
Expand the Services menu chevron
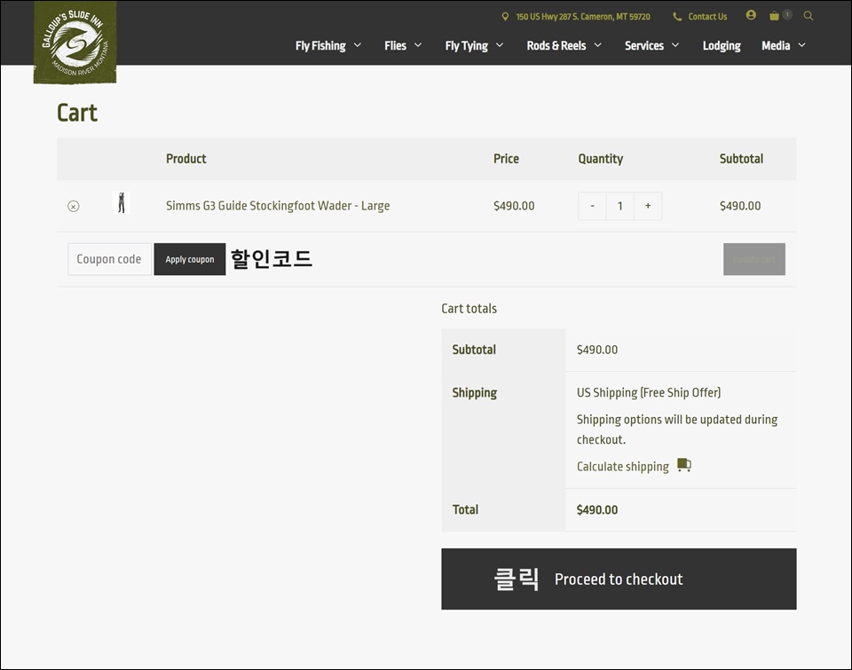(675, 45)
